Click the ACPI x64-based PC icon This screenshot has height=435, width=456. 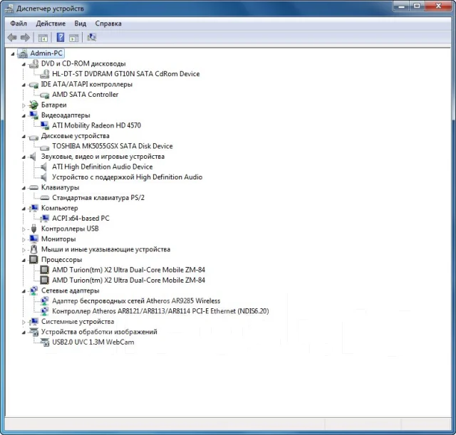click(44, 219)
